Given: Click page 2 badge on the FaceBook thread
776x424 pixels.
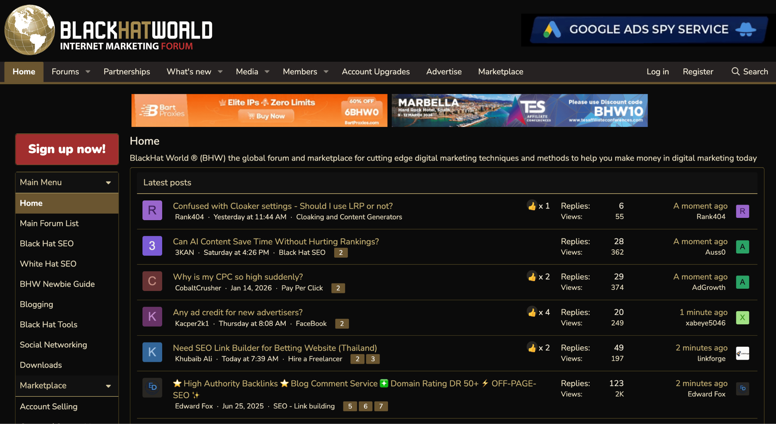Looking at the screenshot, I should pos(342,324).
